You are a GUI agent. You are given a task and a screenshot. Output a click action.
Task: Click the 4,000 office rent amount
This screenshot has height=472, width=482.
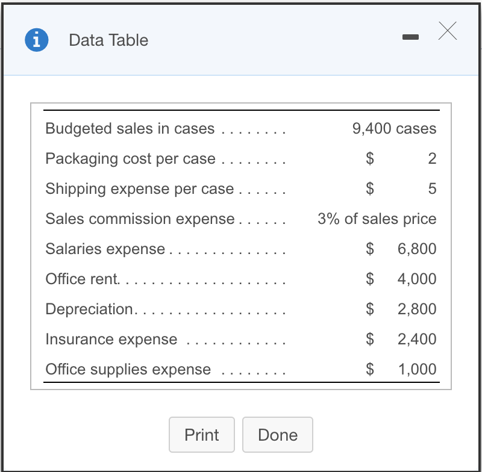[x=417, y=279]
